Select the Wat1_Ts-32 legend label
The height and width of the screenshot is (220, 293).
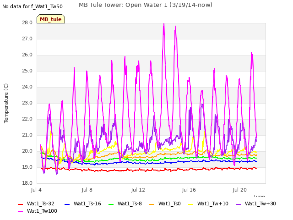41,203
